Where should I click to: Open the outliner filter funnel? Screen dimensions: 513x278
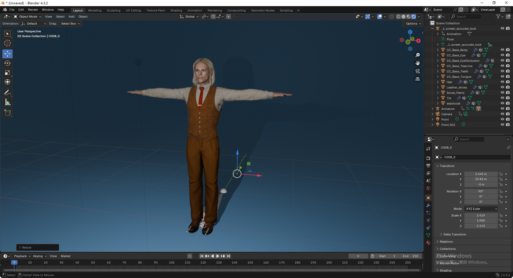(498, 16)
